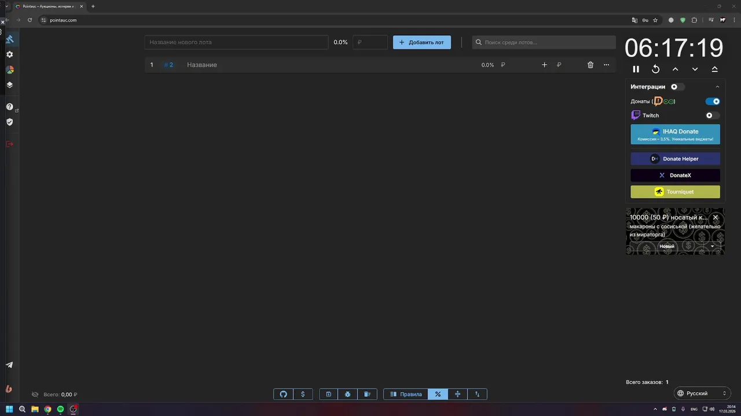Focus the Название нового лота field
This screenshot has width=741, height=416.
[236, 42]
